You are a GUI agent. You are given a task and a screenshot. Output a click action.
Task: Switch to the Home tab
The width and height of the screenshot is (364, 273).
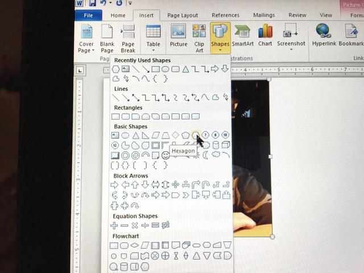tap(118, 15)
